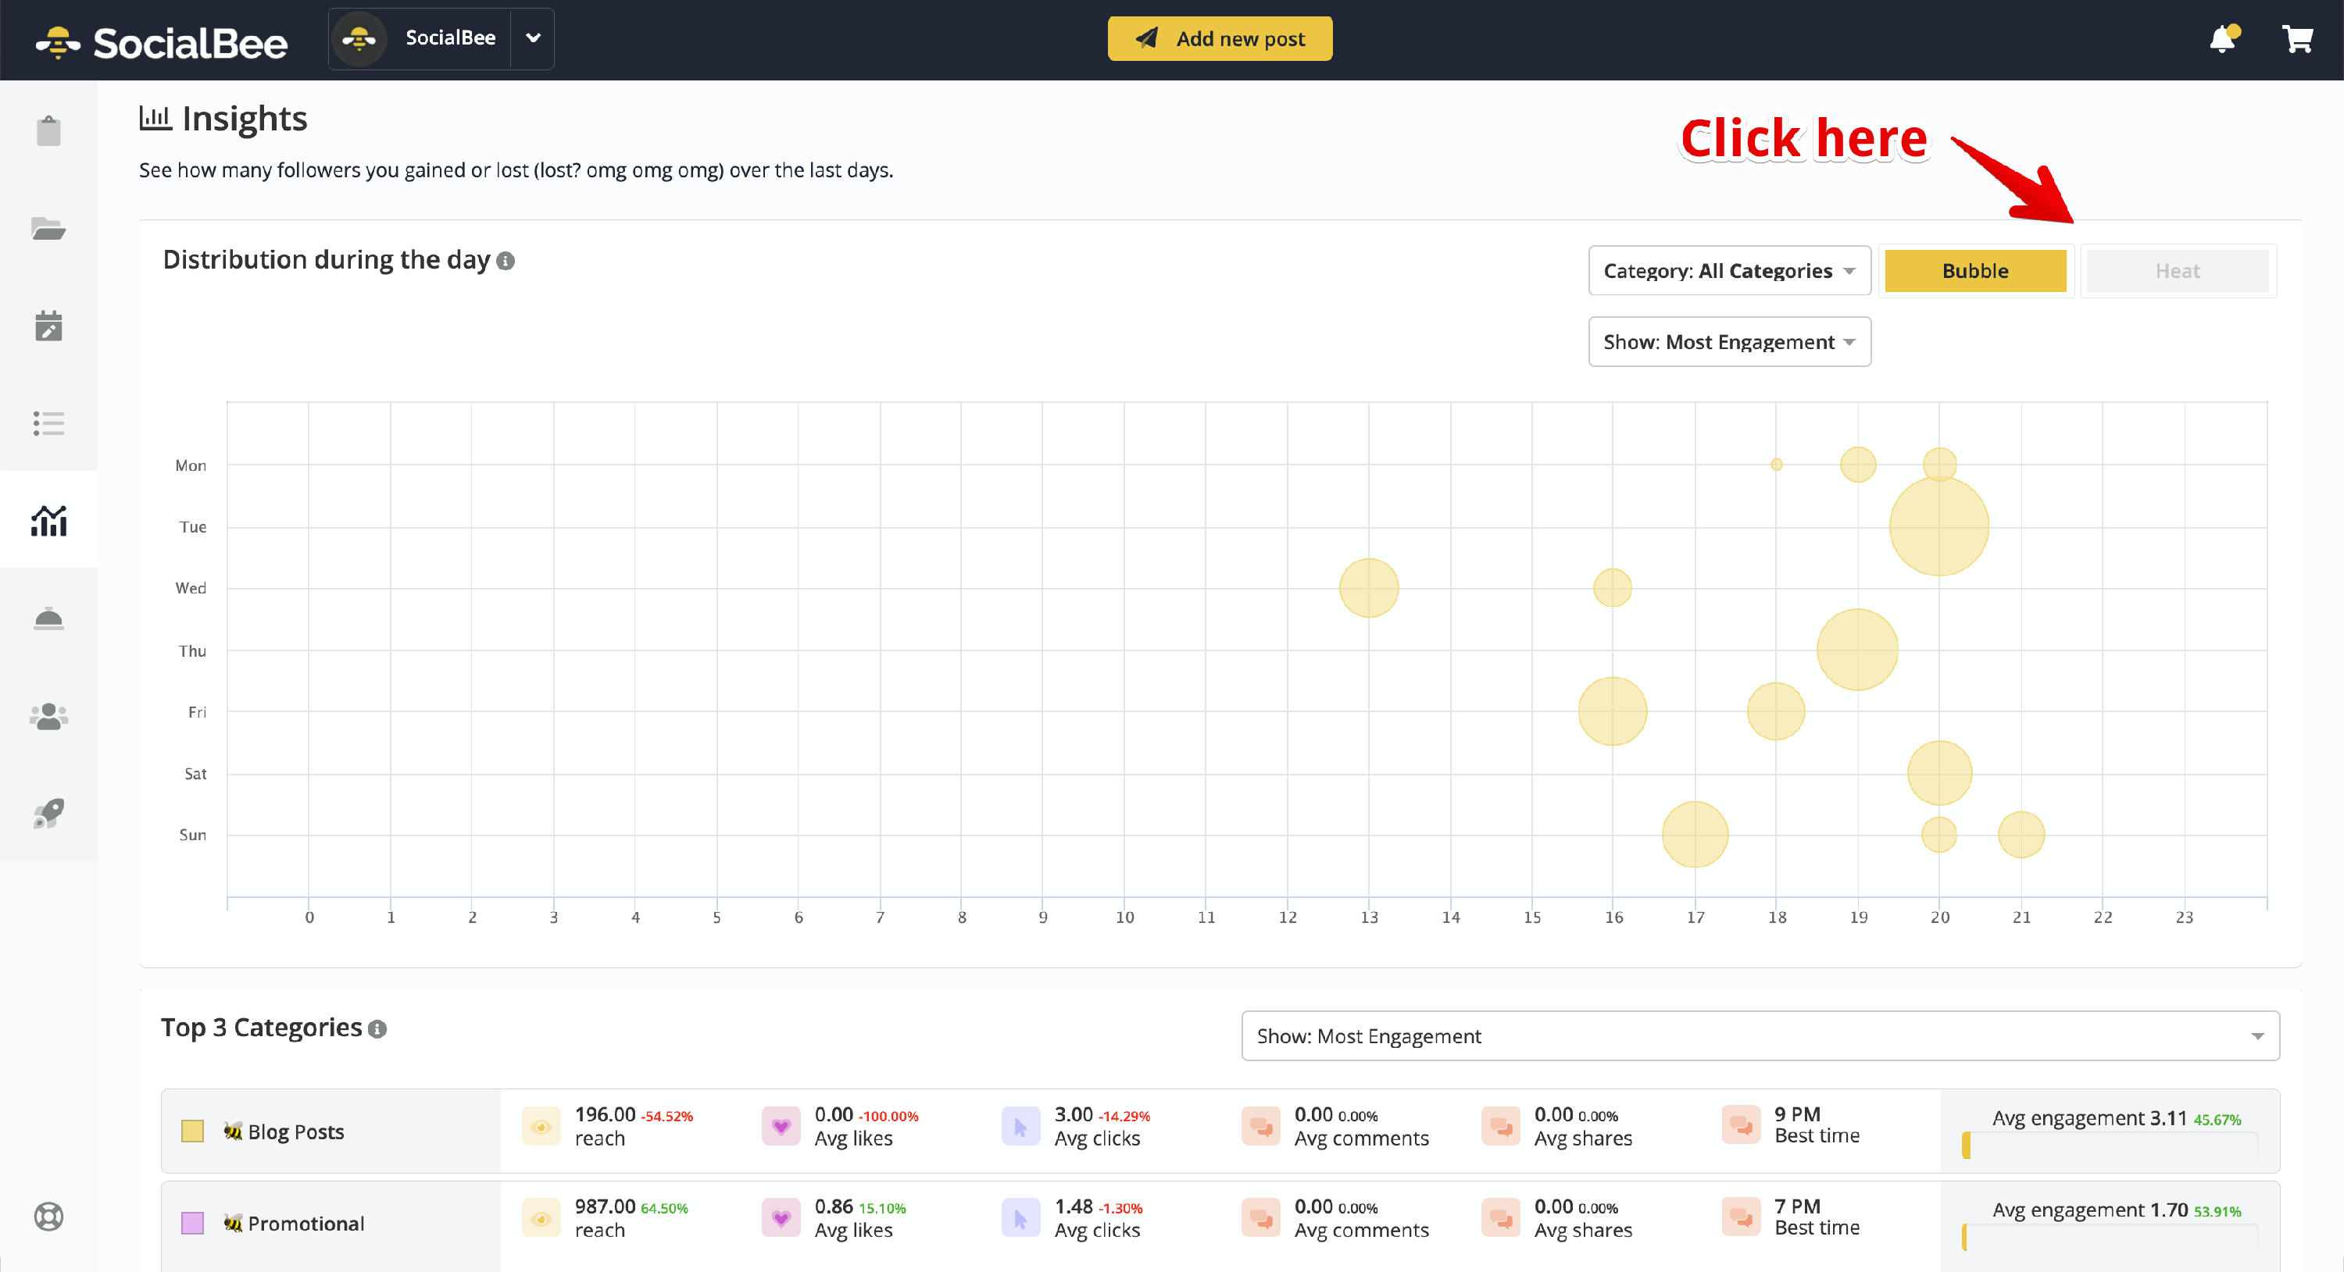Open the analytics chart sidebar icon
Screen dimensions: 2344x1272
[x=48, y=520]
